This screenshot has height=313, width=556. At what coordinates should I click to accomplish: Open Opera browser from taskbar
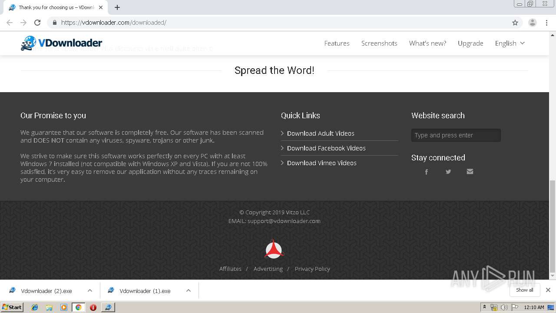(93, 307)
